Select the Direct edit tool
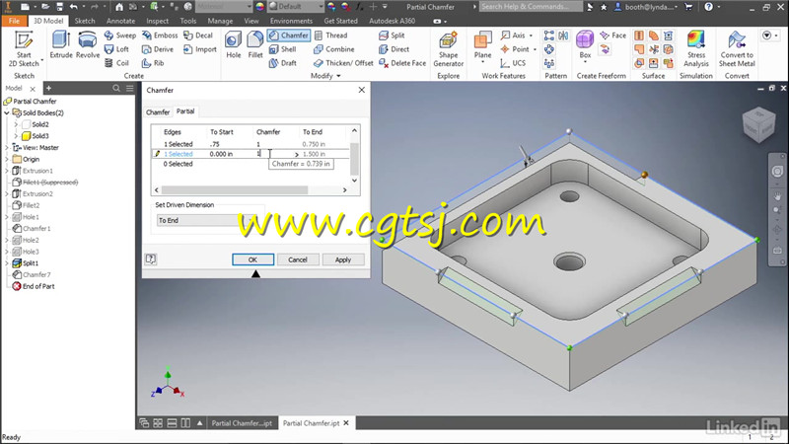789x444 pixels. 394,49
